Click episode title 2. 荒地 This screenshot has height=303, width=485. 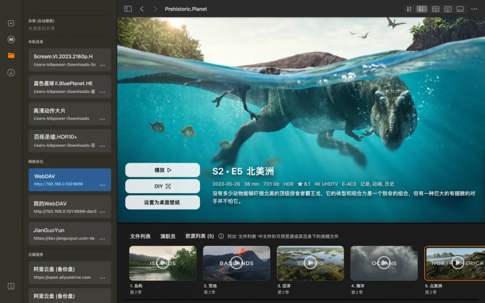210,286
